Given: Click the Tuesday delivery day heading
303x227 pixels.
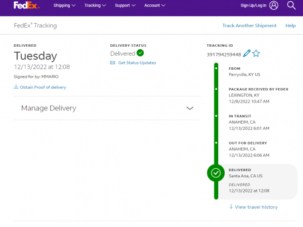Looking at the screenshot, I should (x=35, y=56).
